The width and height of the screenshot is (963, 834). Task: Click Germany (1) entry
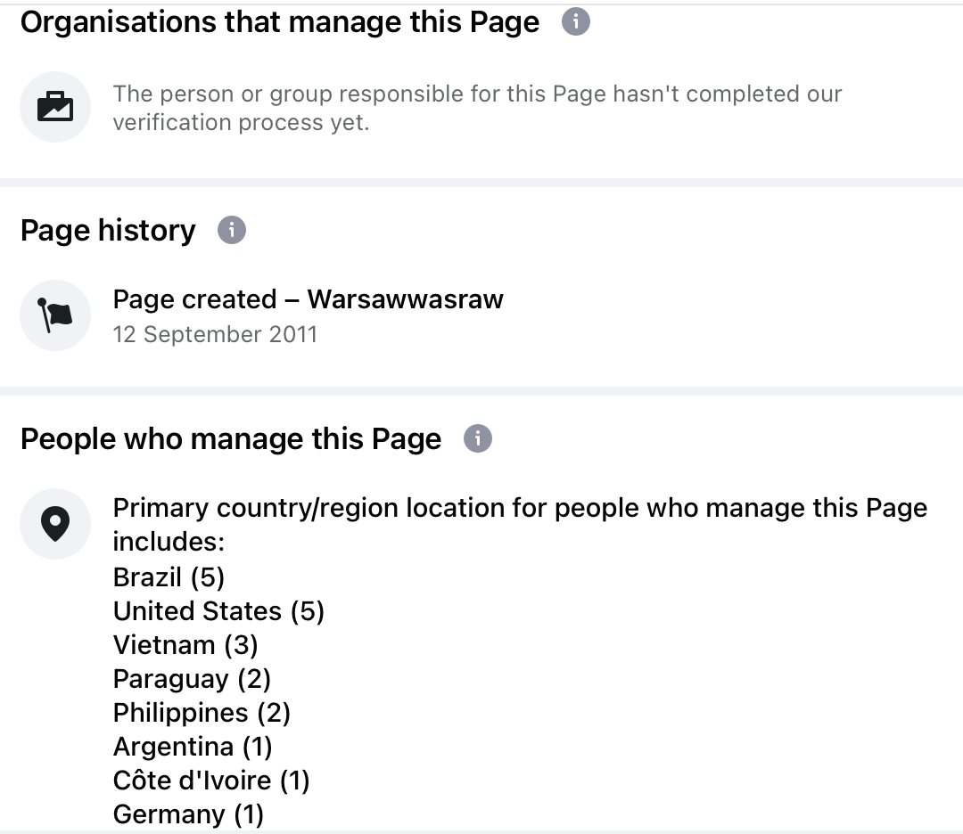pyautogui.click(x=188, y=815)
